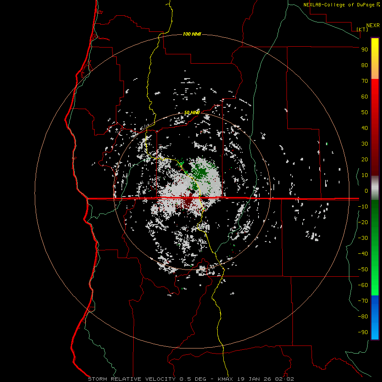Click the -70 scale value

click(x=363, y=301)
